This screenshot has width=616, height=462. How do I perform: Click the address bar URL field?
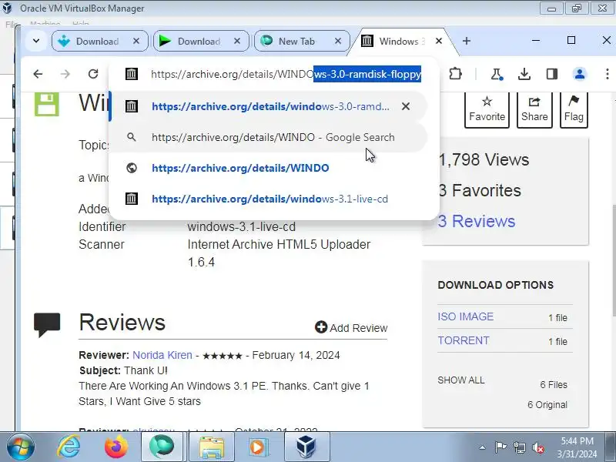click(x=286, y=74)
